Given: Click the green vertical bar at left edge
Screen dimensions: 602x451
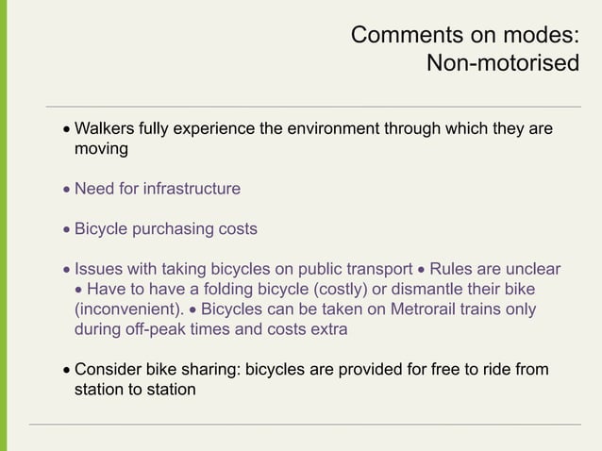Looking at the screenshot, I should pyautogui.click(x=5, y=225).
